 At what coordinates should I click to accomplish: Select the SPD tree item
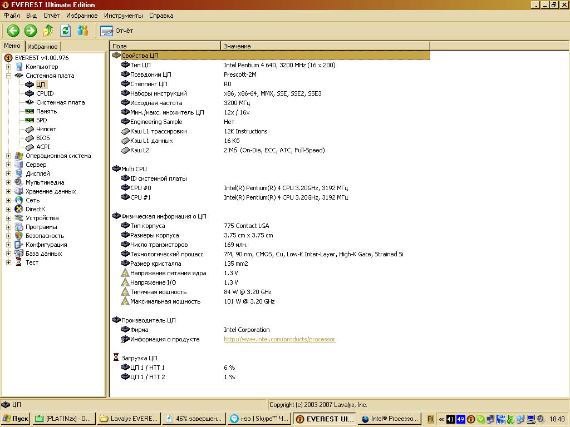(x=41, y=120)
